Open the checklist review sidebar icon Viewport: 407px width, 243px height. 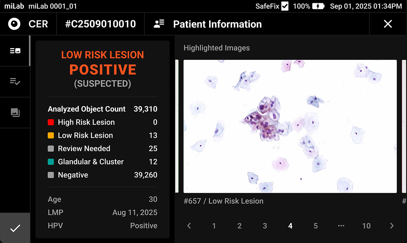point(15,81)
